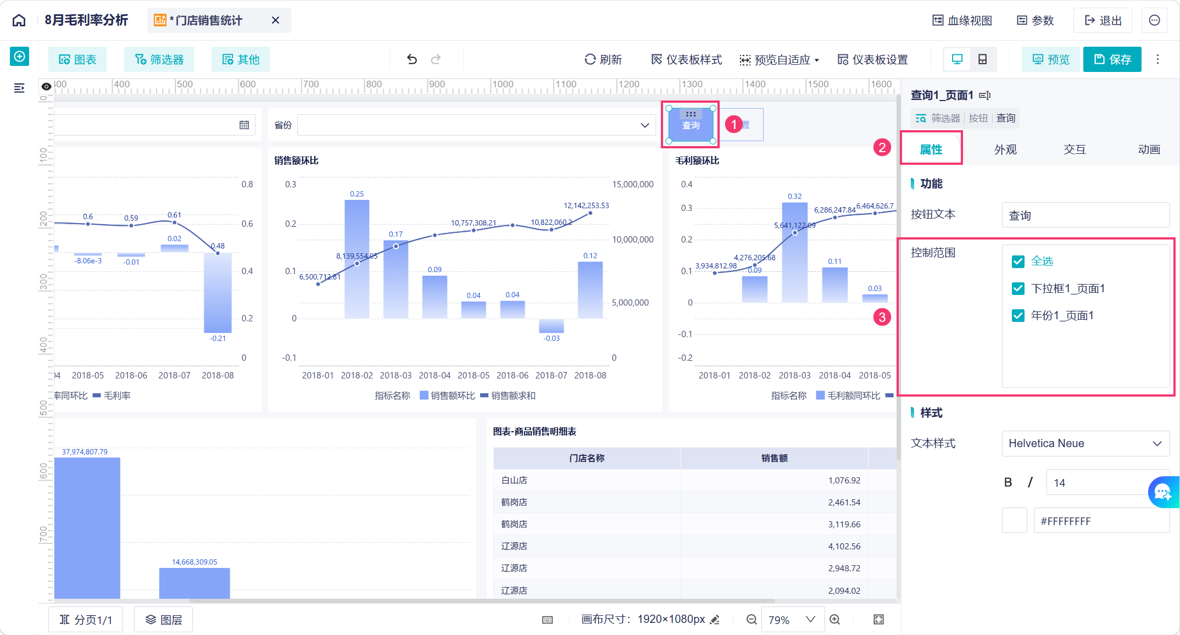
Task: Switch to the 外观 tab
Action: [1005, 149]
